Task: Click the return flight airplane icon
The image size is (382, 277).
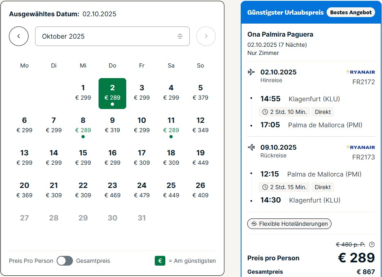Action: (x=251, y=147)
